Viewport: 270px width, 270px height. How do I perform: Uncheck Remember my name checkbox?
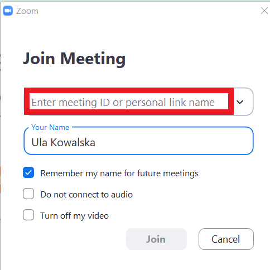28,172
